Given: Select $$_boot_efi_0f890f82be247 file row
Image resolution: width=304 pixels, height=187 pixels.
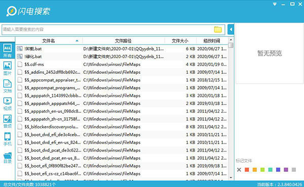Looking at the screenshot, I should (x=122, y=166).
